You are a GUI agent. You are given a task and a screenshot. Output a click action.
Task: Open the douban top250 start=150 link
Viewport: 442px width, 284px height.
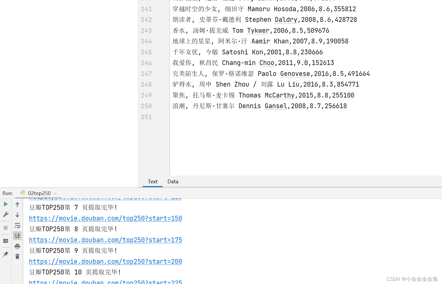[x=105, y=218]
